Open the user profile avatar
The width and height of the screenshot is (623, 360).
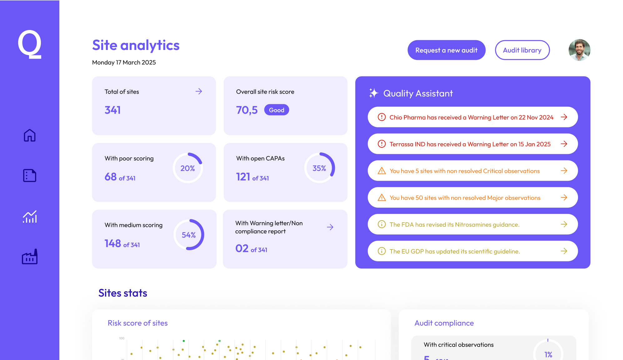point(579,50)
